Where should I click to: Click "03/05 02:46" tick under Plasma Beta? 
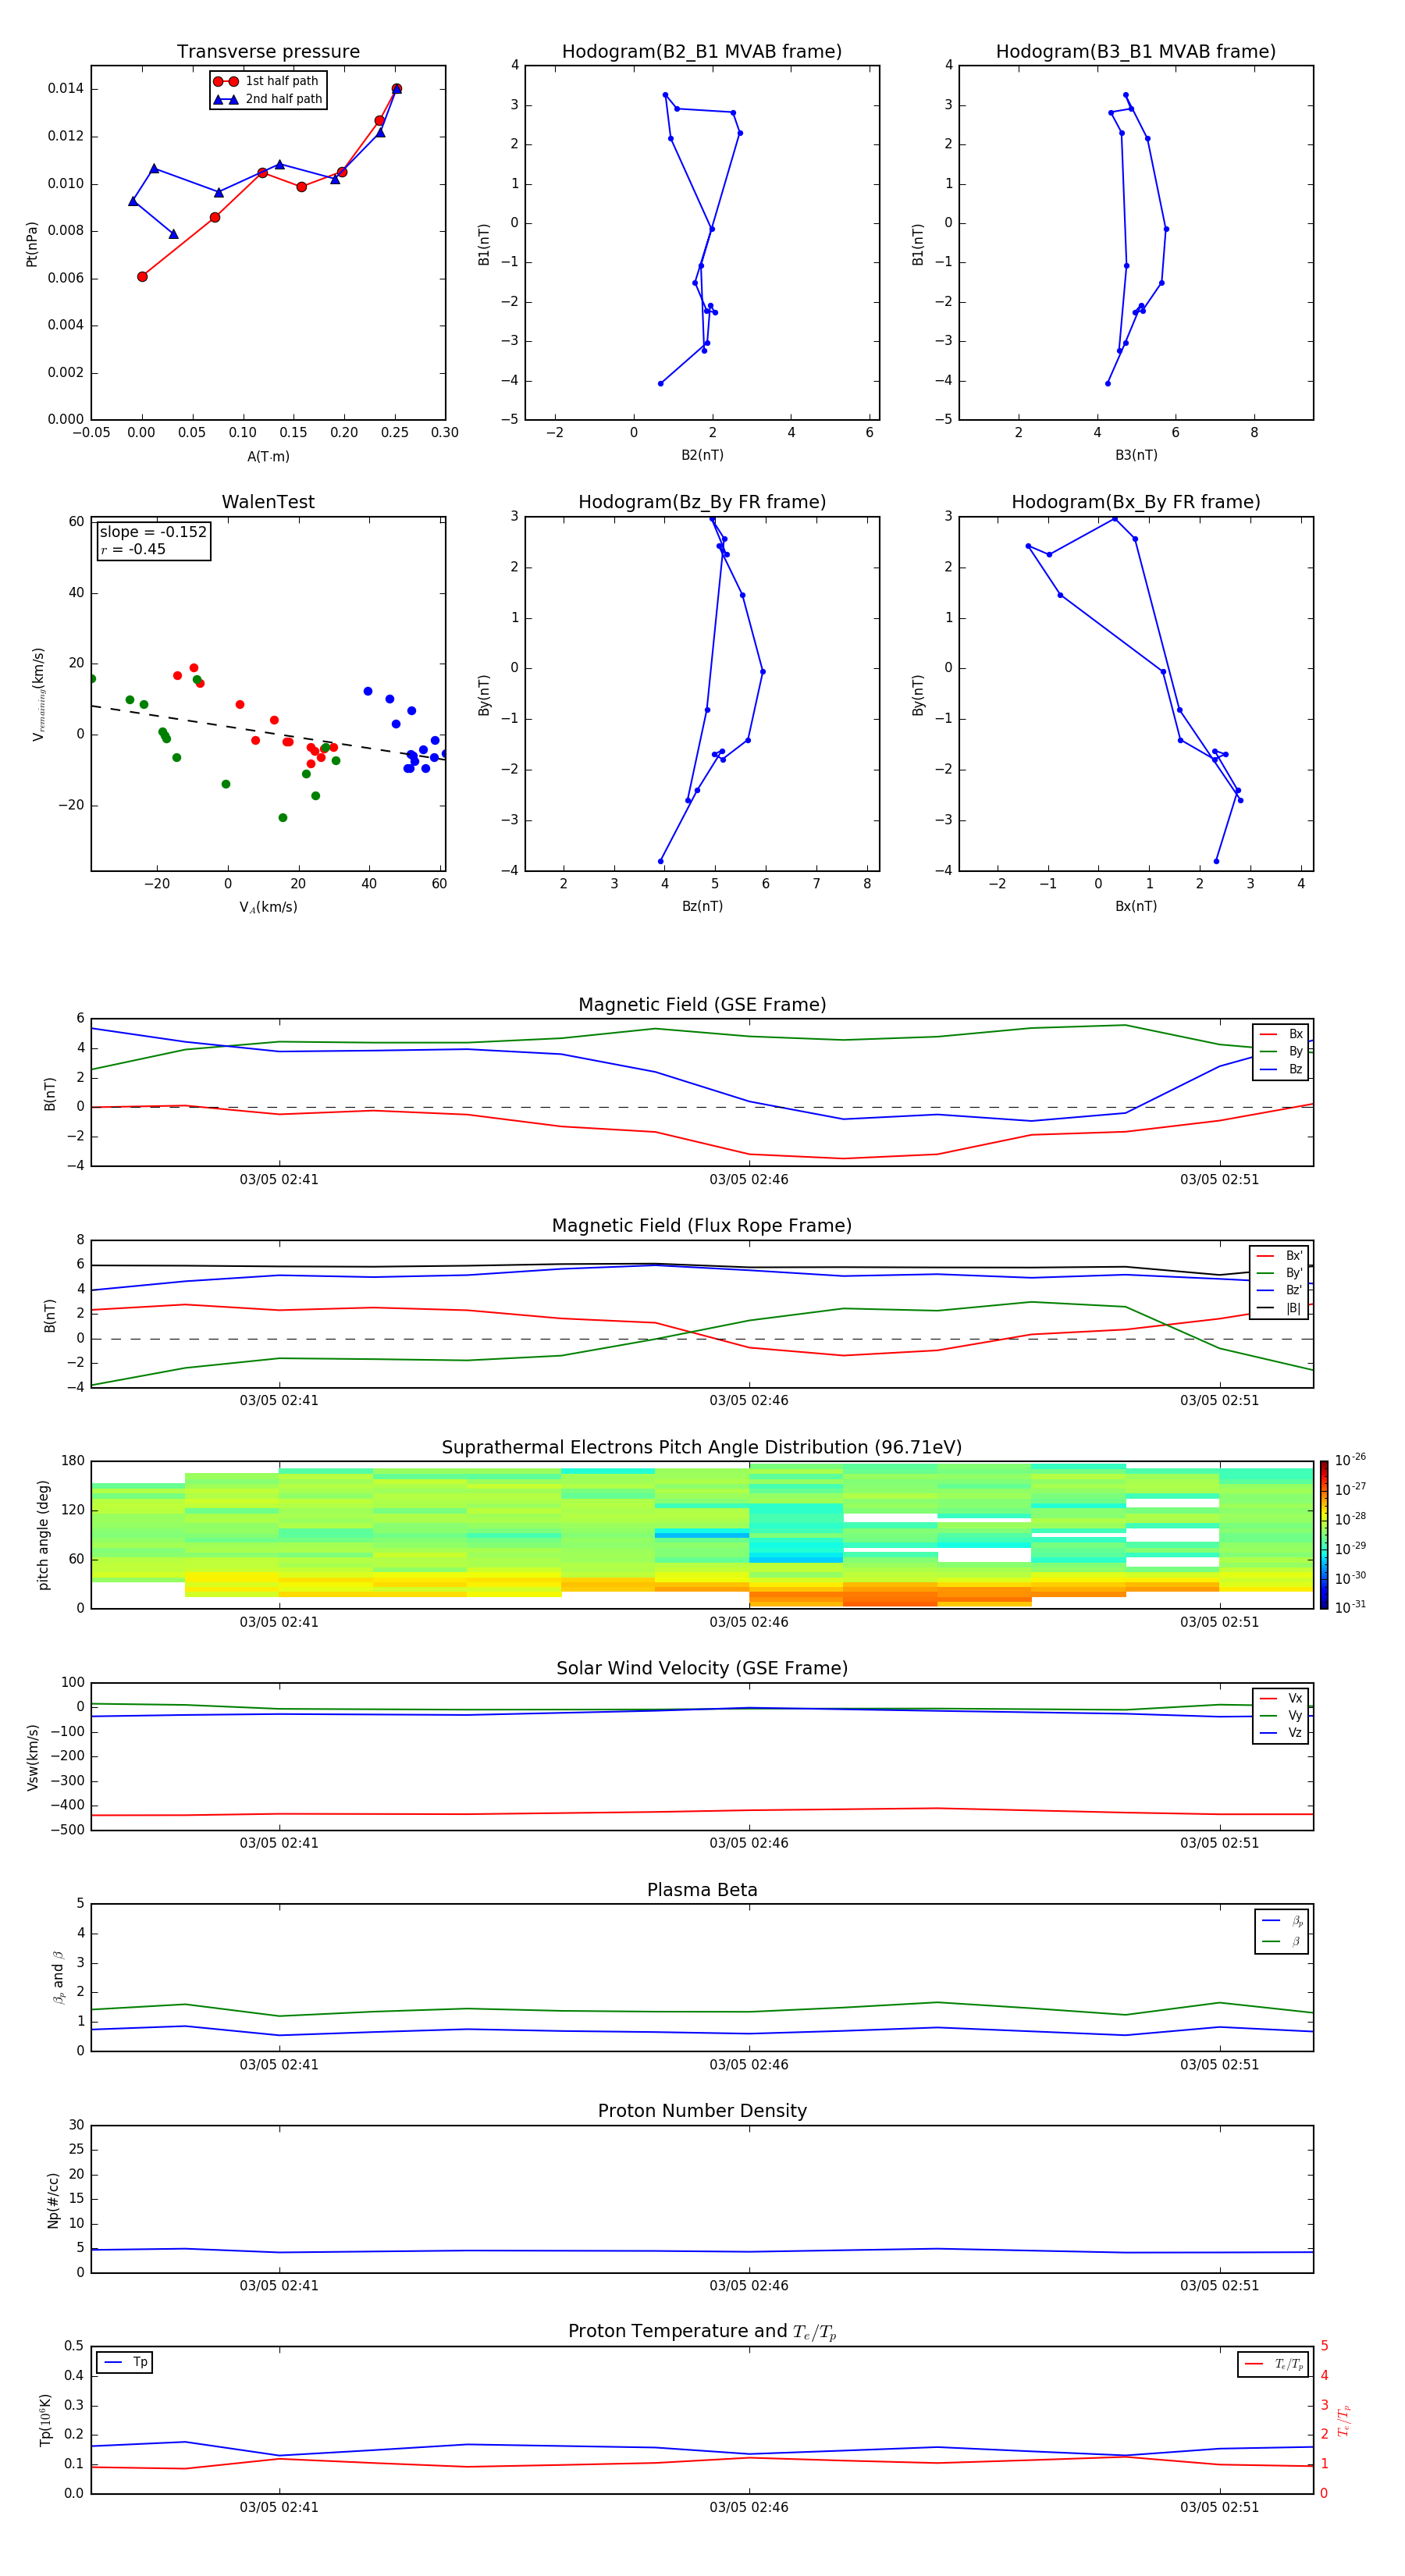pyautogui.click(x=749, y=2065)
